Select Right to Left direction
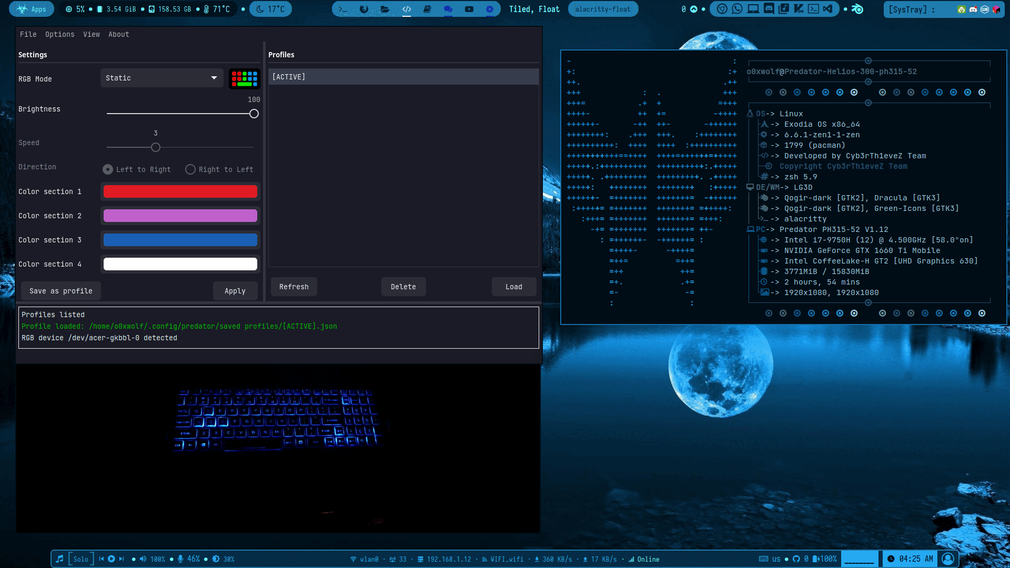1010x568 pixels. (x=190, y=169)
